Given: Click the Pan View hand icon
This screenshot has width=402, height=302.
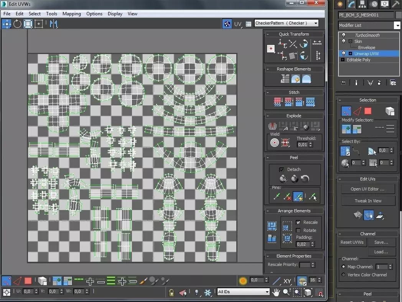Looking at the screenshot, I should click(276, 292).
